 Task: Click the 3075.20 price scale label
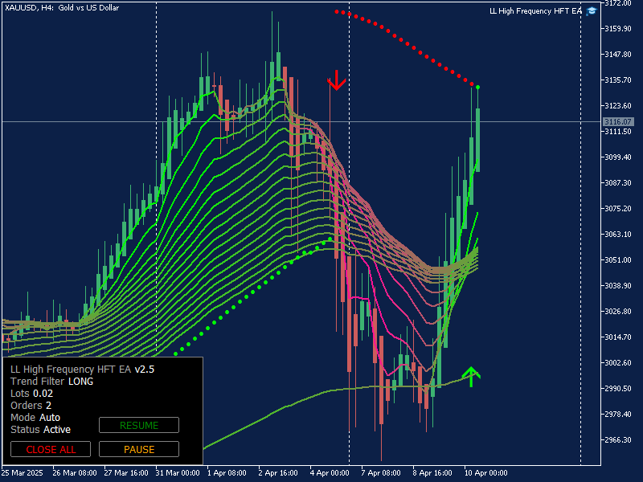[x=618, y=209]
